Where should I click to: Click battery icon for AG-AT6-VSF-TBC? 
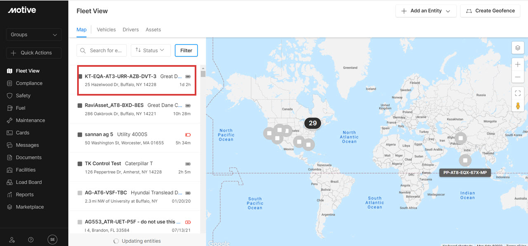pyautogui.click(x=188, y=193)
